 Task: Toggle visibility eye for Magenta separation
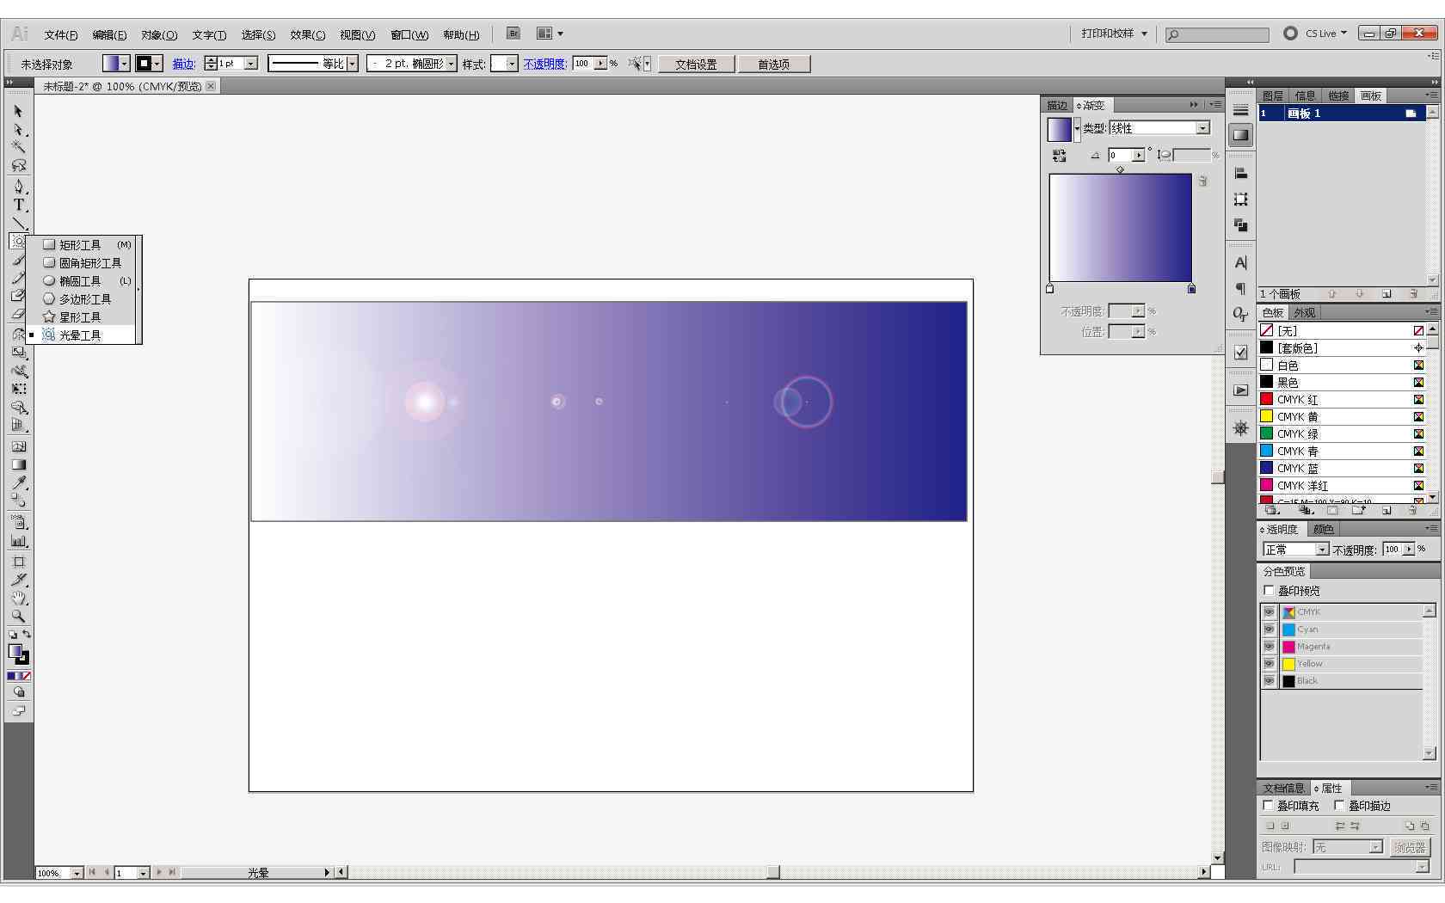(1270, 646)
